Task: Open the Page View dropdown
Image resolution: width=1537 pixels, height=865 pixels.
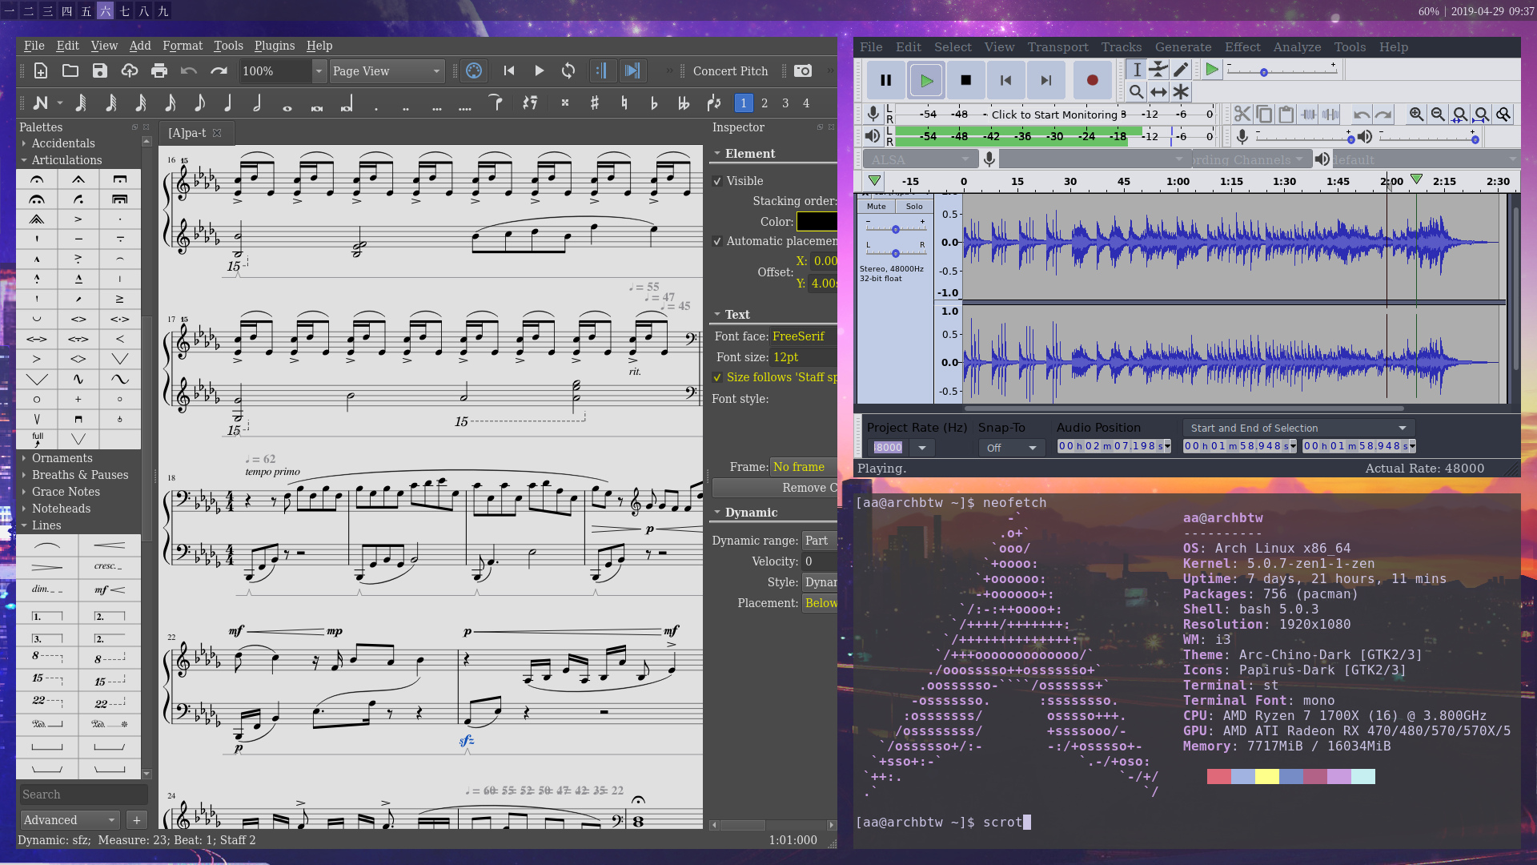Action: [387, 71]
